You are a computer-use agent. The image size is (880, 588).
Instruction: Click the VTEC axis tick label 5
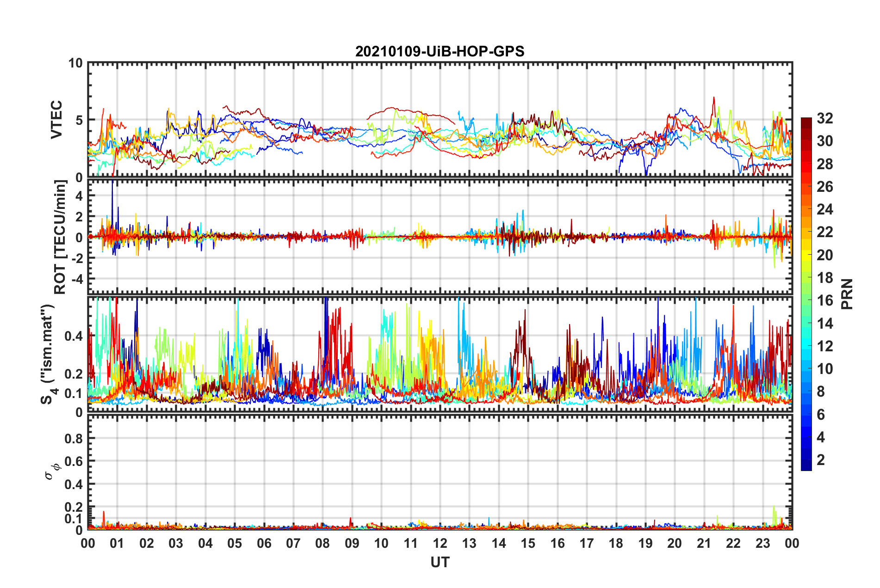79,120
